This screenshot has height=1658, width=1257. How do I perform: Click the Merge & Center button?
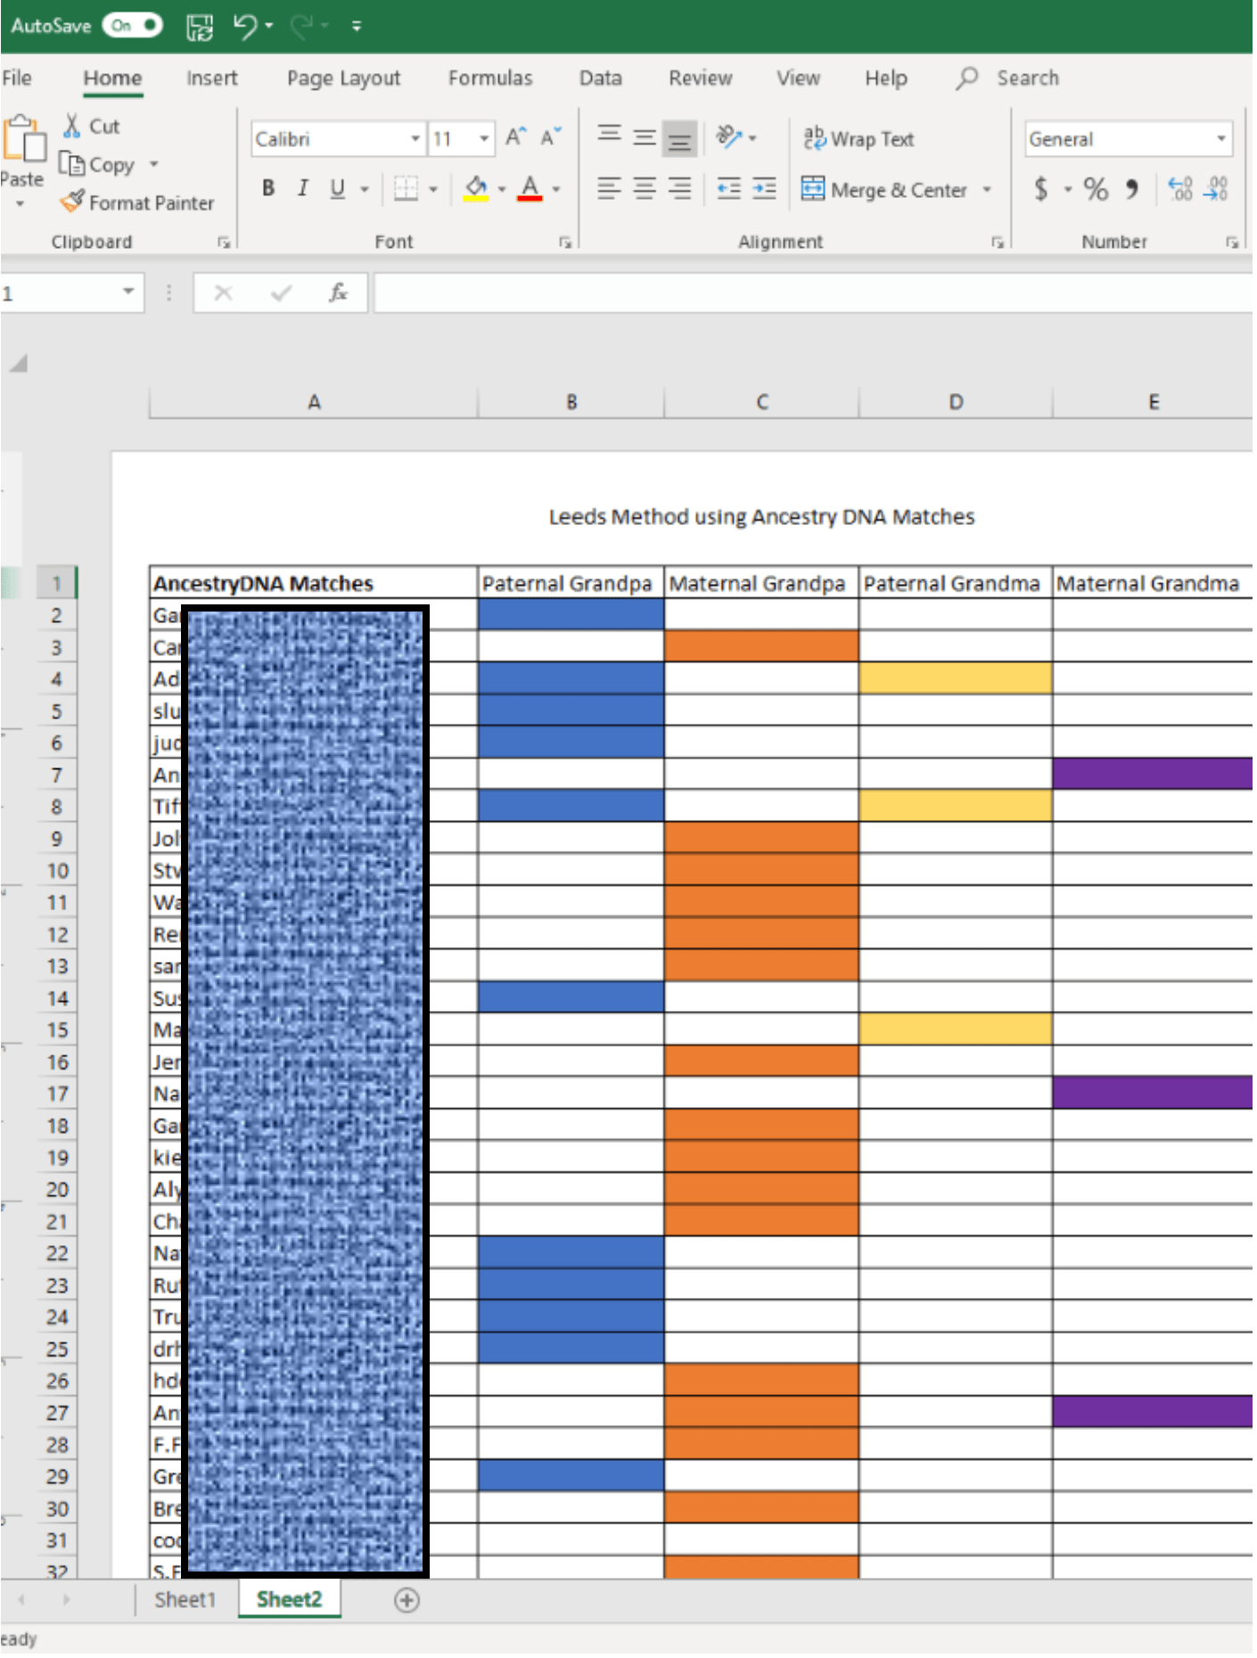[x=883, y=189]
